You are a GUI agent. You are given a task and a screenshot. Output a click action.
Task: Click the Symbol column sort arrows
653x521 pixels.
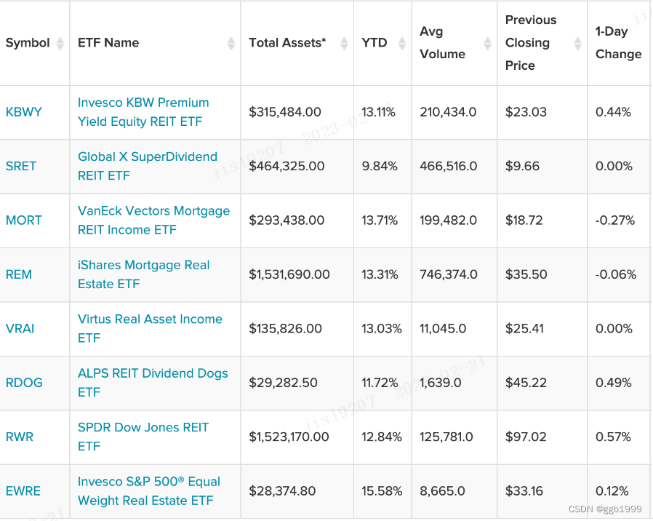(57, 42)
